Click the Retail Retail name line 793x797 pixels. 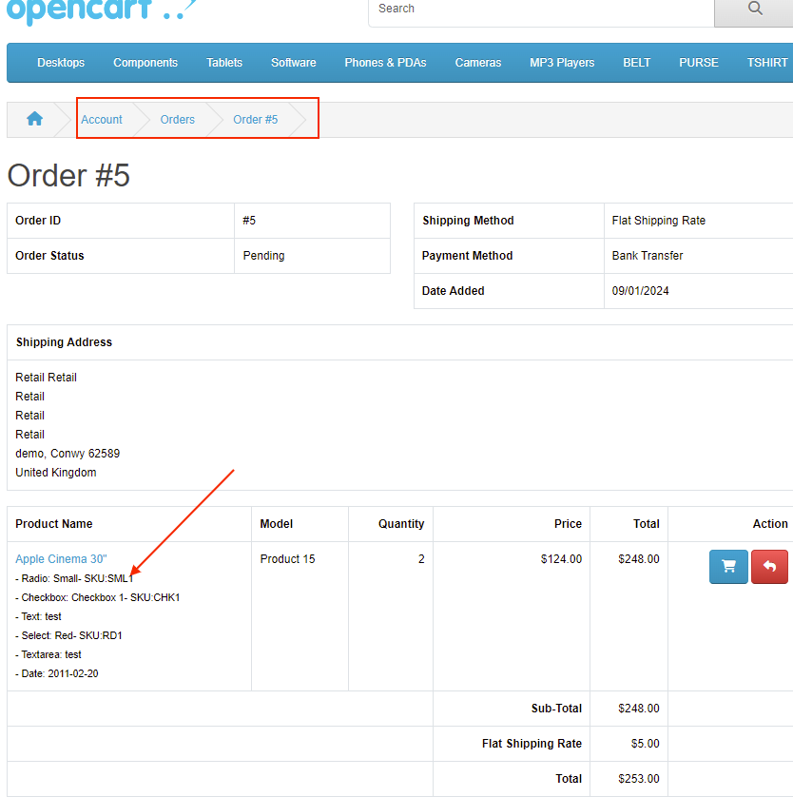[46, 378]
